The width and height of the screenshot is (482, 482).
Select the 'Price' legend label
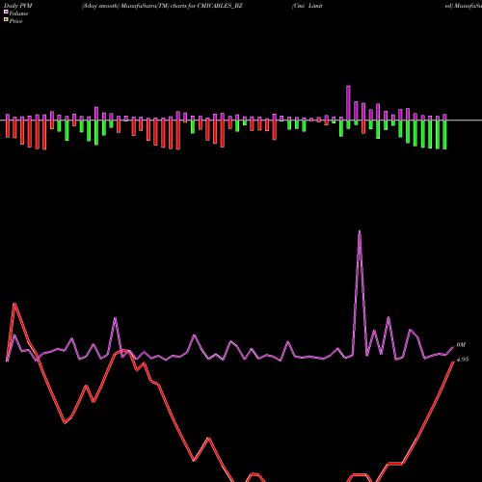pyautogui.click(x=15, y=21)
